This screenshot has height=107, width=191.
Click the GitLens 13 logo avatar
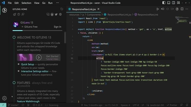pos(16,24)
